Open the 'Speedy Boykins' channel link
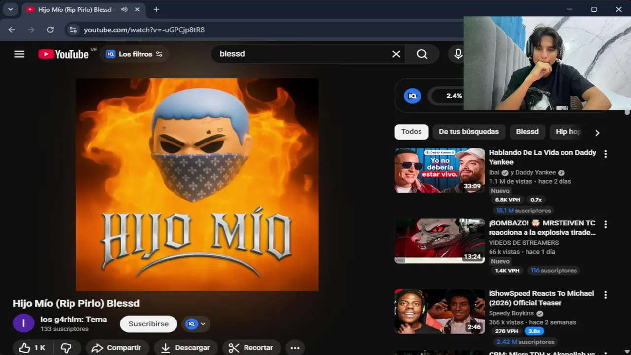This screenshot has height=355, width=631. (511, 314)
